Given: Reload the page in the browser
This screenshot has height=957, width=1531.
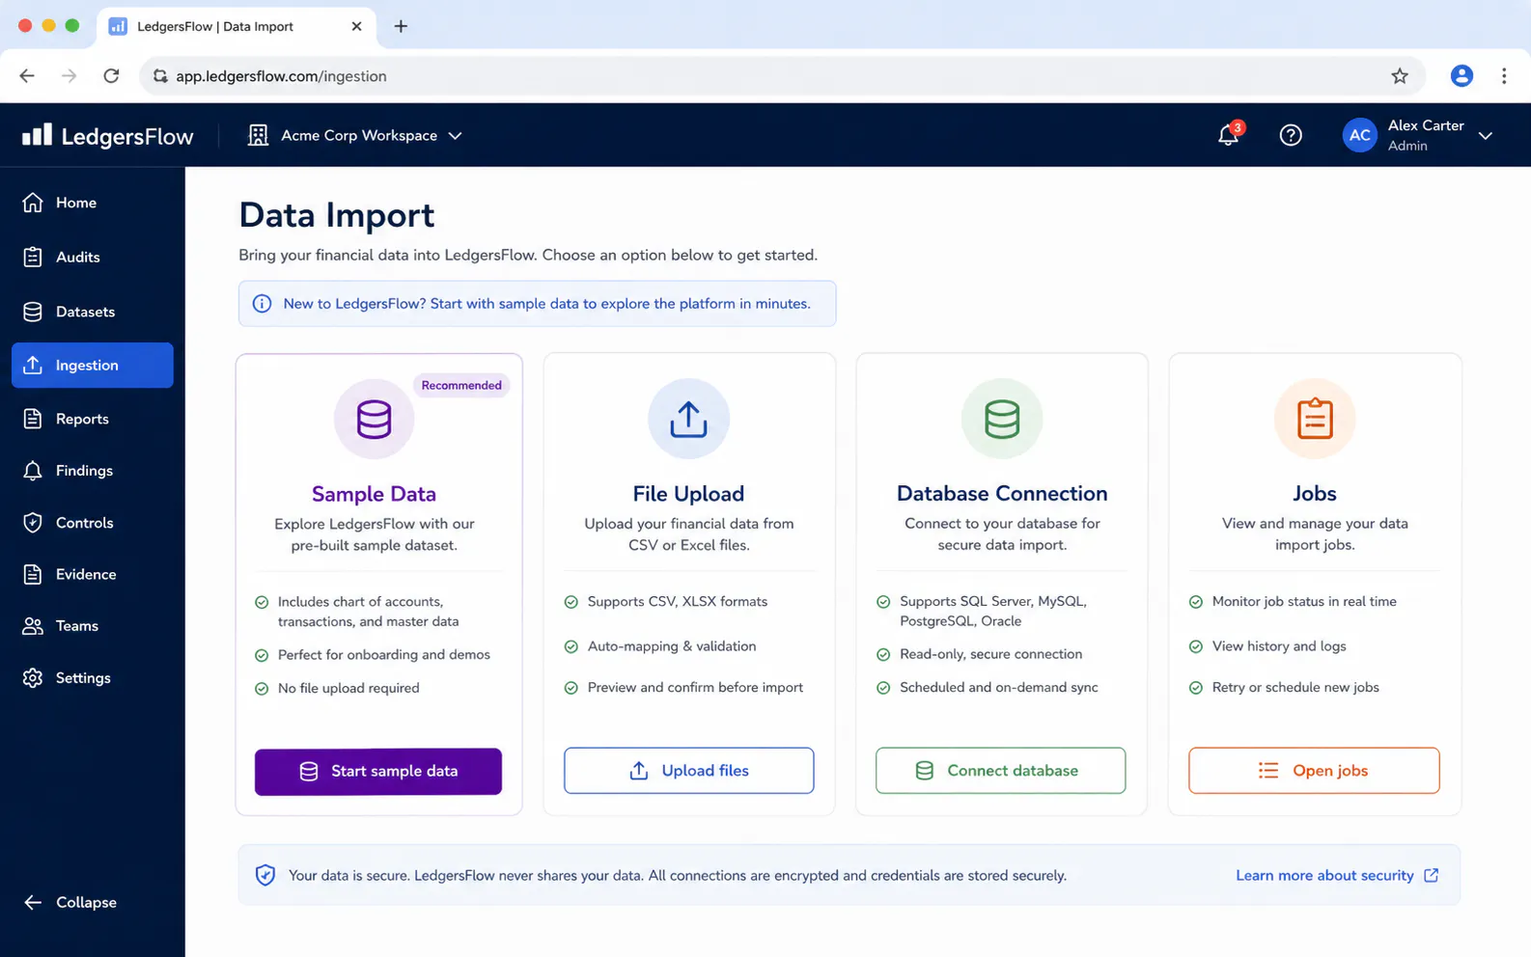Looking at the screenshot, I should tap(112, 76).
